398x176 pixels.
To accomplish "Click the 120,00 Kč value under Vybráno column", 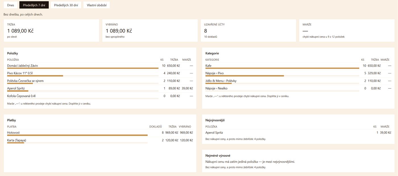I will pos(186,140).
